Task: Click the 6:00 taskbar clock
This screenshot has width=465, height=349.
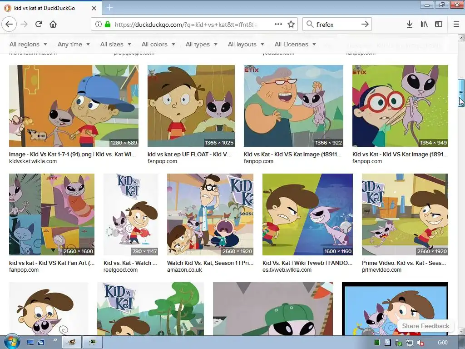Action: point(442,343)
